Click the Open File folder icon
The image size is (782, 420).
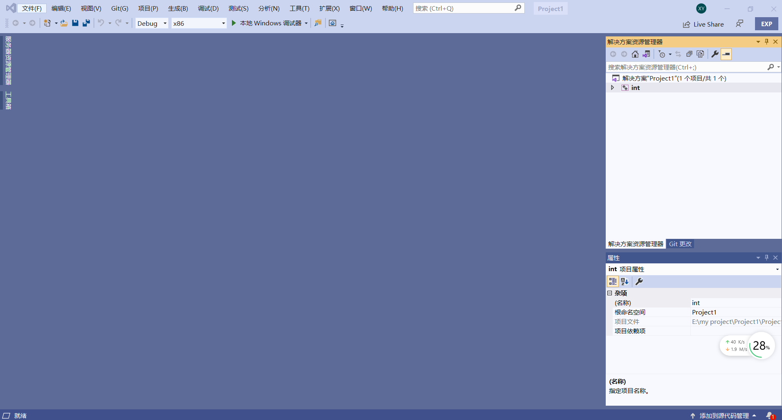tap(64, 23)
